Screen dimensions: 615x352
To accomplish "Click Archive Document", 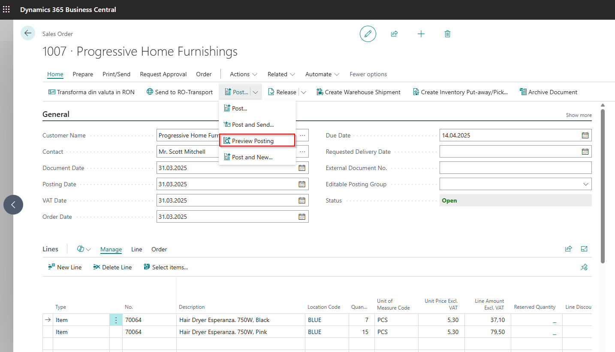I will coord(548,92).
